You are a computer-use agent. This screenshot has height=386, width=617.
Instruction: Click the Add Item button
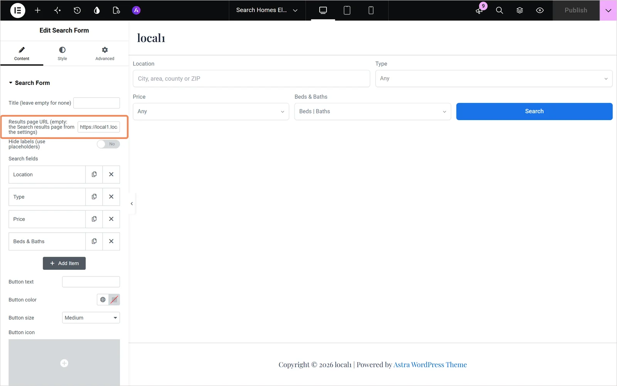click(64, 263)
